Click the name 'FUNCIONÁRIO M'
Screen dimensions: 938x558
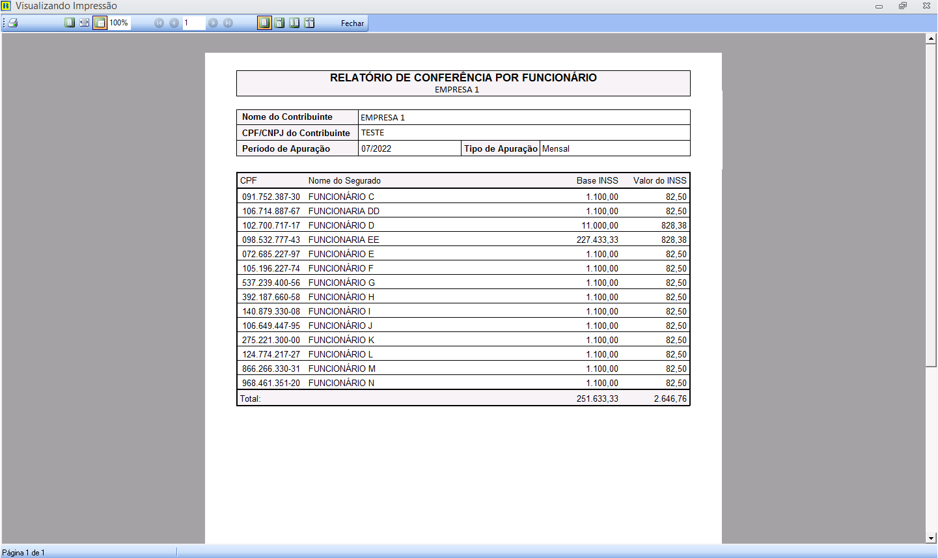click(342, 369)
